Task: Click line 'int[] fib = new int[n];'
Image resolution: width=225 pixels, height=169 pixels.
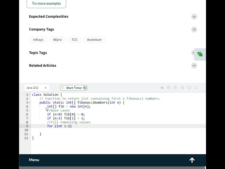Action: click(69, 106)
